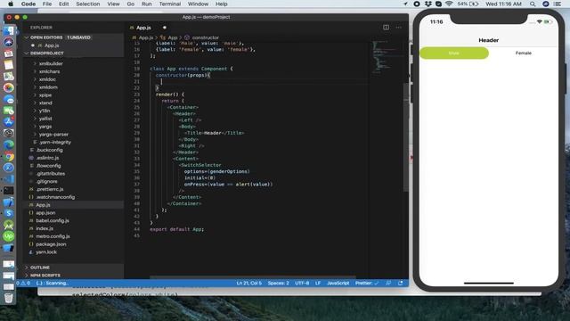
Task: Open the Terminal menu
Action: tap(170, 4)
